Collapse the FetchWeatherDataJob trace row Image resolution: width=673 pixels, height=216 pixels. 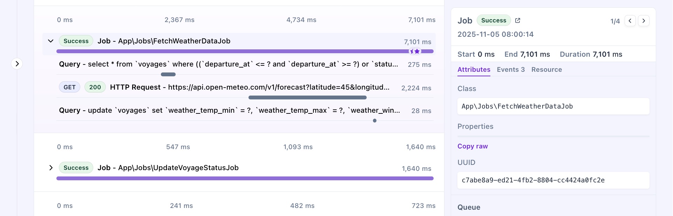point(50,41)
